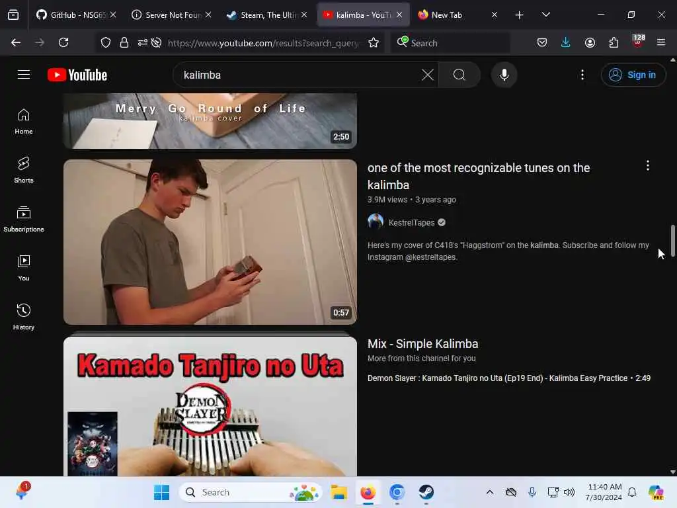Image resolution: width=677 pixels, height=508 pixels.
Task: Open the volume control in system tray
Action: tap(569, 492)
